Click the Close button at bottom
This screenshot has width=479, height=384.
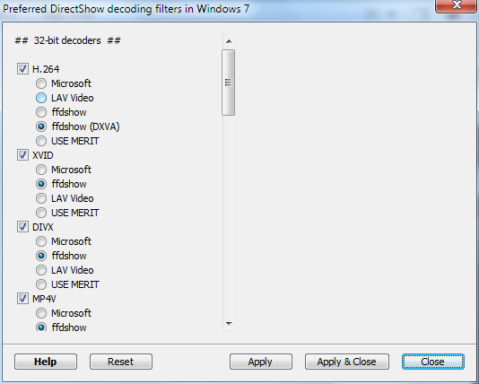[433, 362]
